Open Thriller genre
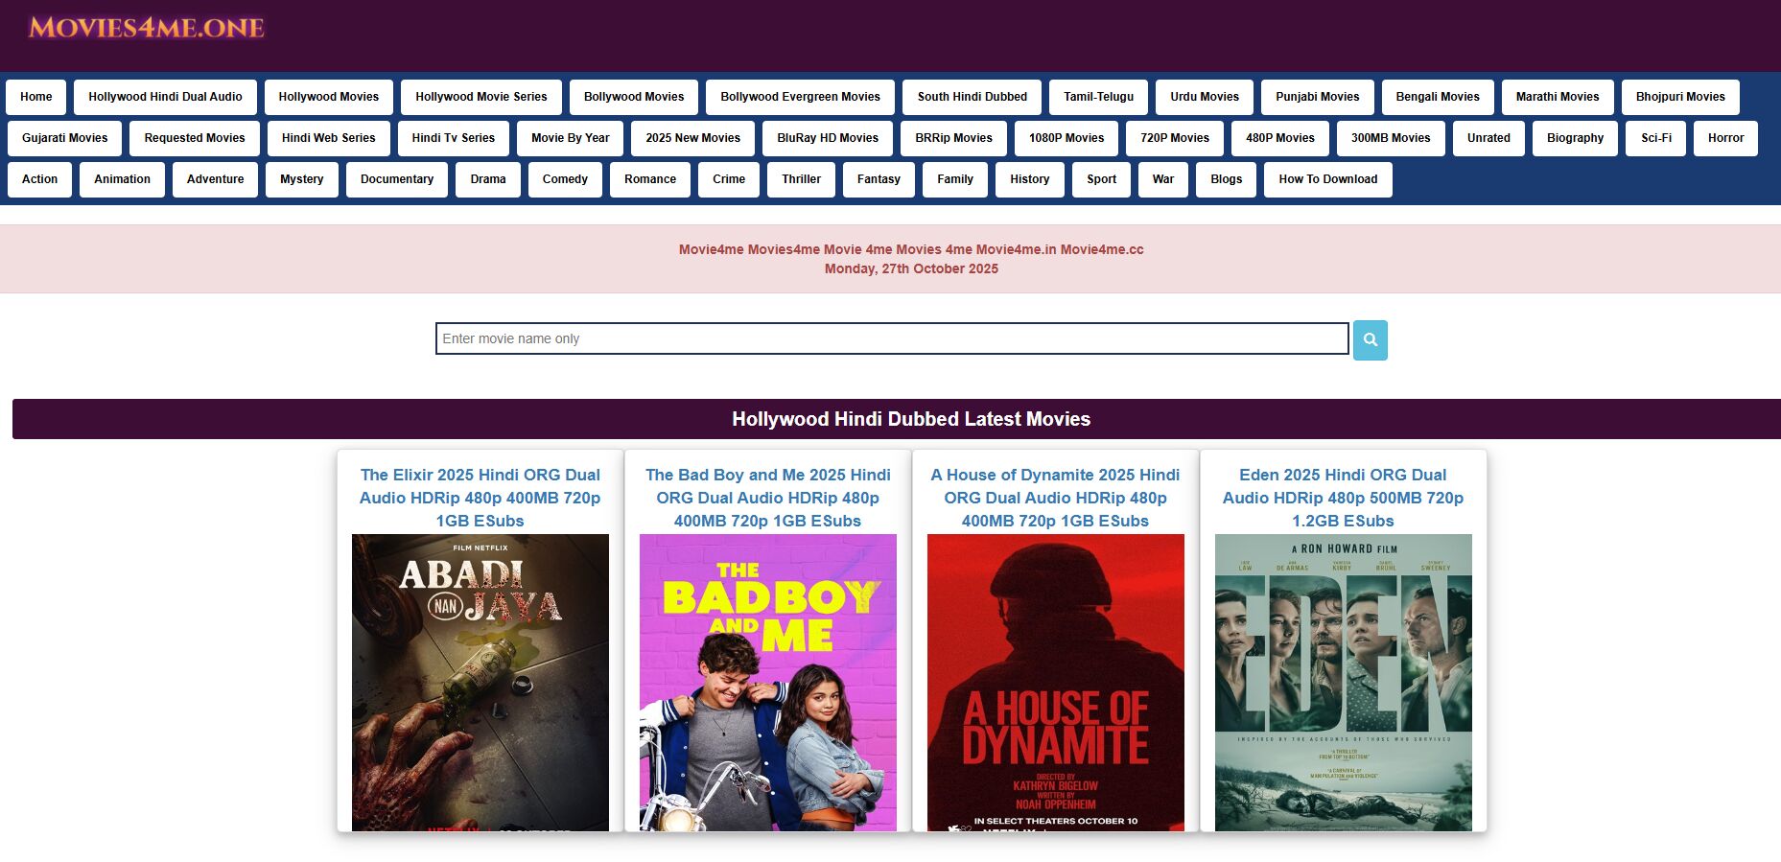Viewport: 1781px width, 862px height. (802, 179)
